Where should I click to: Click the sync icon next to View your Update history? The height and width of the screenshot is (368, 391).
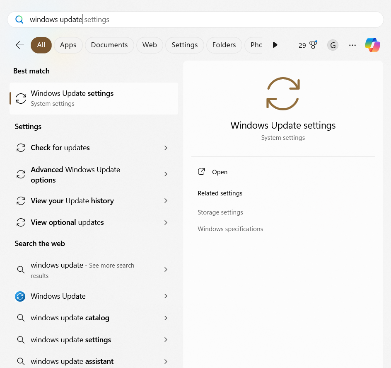21,201
